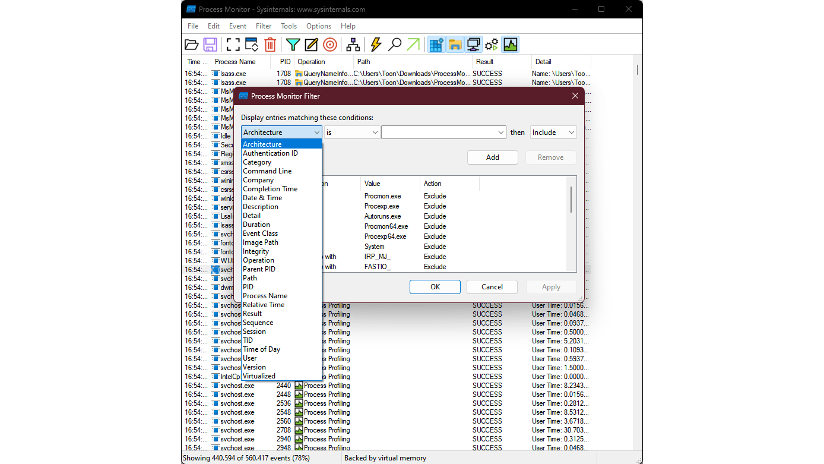Viewport: 824px width, 464px height.
Task: Open the Options menu
Action: 319,26
